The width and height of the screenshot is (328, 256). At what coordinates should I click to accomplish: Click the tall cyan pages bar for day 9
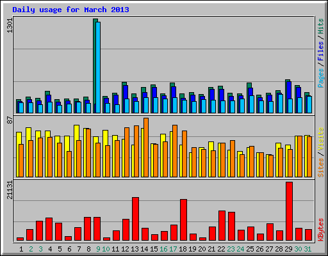pyautogui.click(x=98, y=67)
